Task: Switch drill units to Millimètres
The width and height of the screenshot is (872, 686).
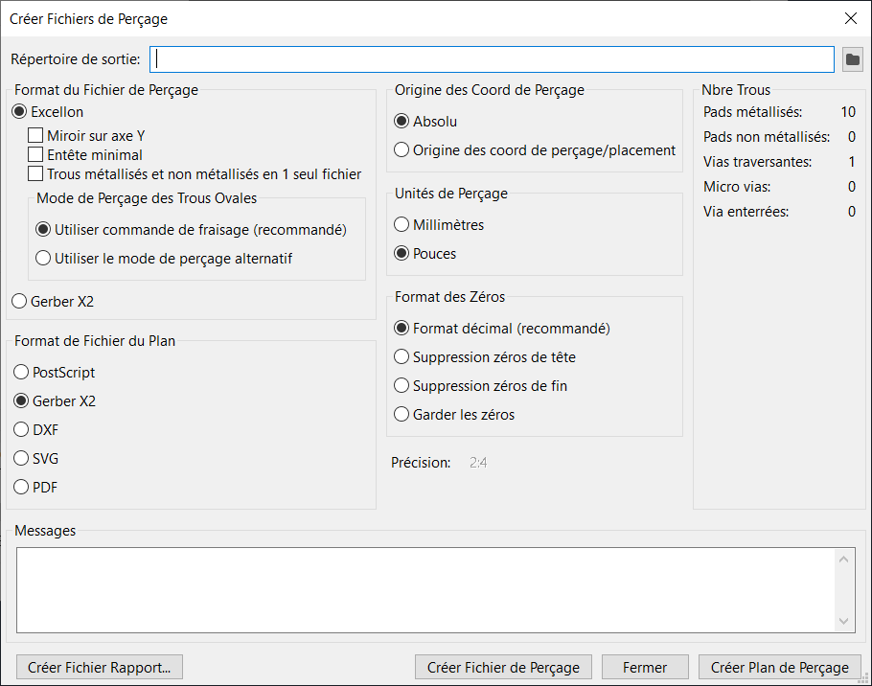Action: 402,225
